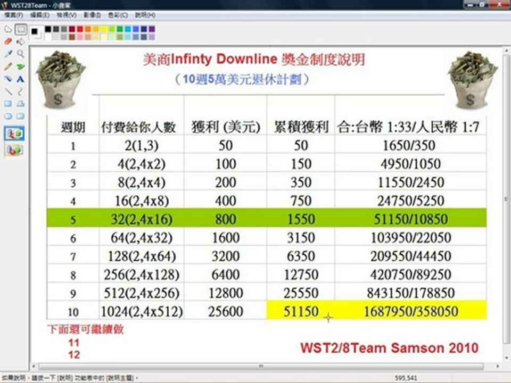Pick the Rounded Rectangle shape tool
Screen dimensions: 511x383
coord(21,116)
